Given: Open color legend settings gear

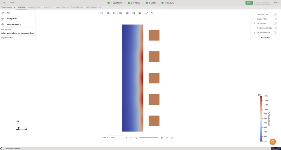Looking at the screenshot, I should 259,95.
